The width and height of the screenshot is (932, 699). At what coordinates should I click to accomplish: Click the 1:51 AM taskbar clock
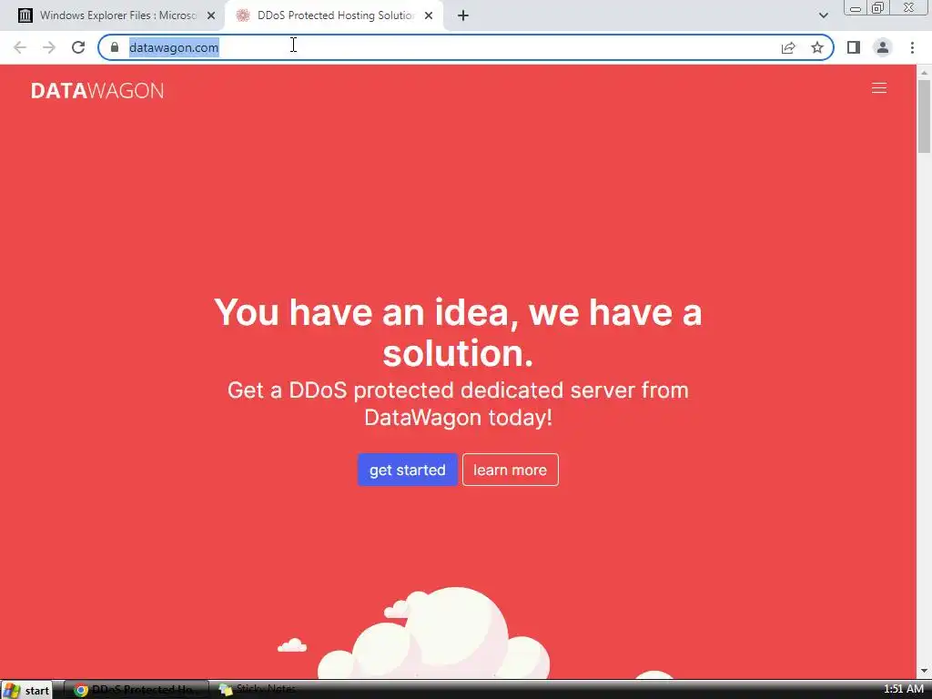click(904, 689)
